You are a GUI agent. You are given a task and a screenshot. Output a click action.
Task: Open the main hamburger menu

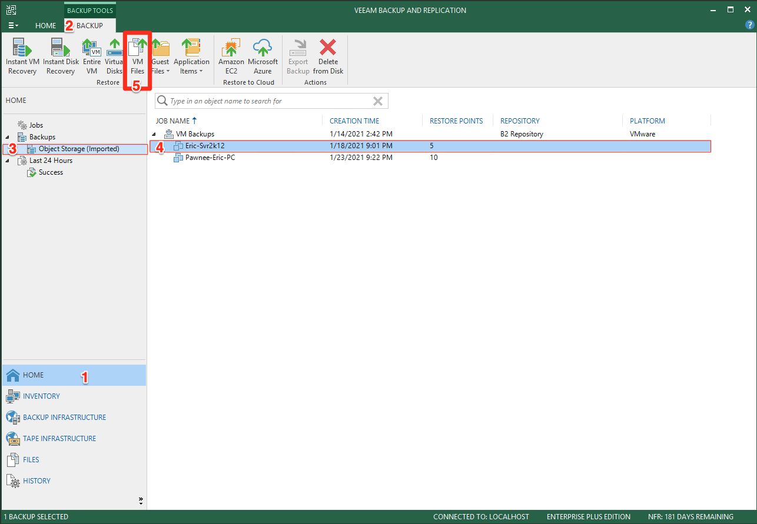click(x=13, y=25)
